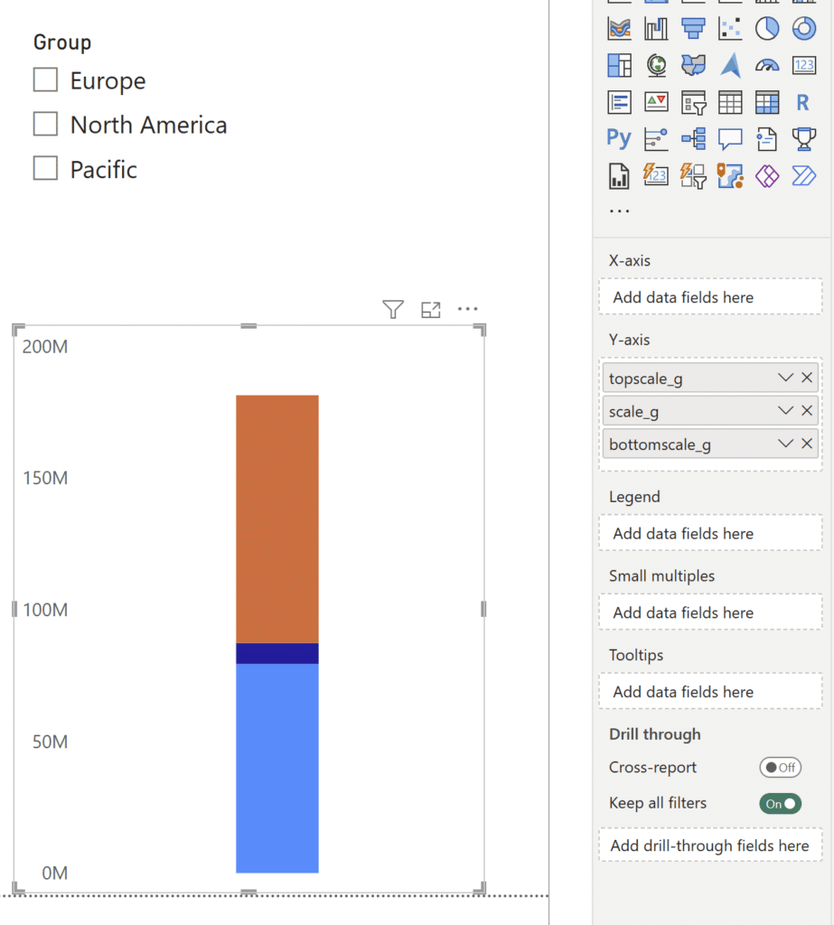Enable the North America filter
This screenshot has width=834, height=925.
click(45, 124)
